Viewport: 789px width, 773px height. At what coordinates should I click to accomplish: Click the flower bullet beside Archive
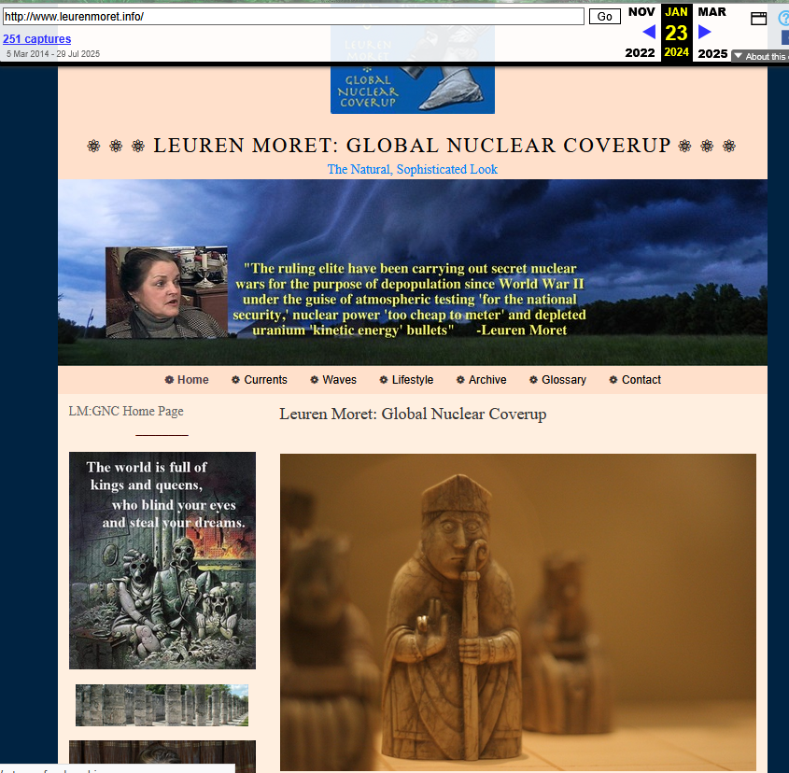point(460,380)
